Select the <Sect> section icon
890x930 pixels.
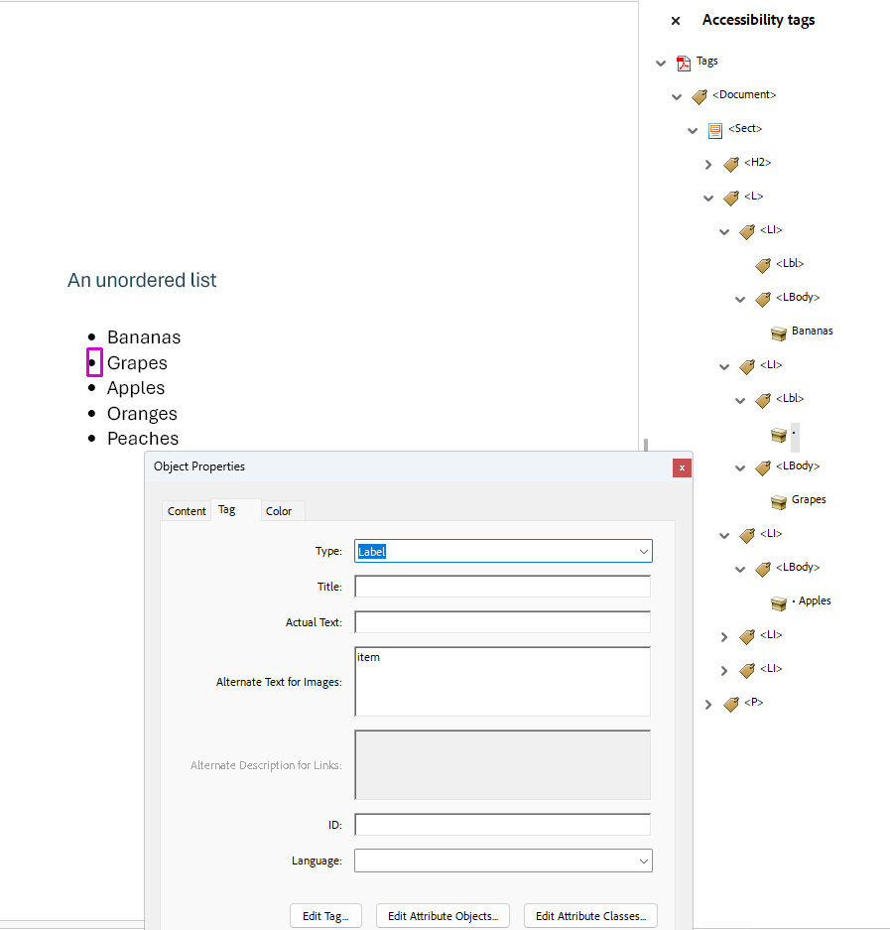click(714, 129)
